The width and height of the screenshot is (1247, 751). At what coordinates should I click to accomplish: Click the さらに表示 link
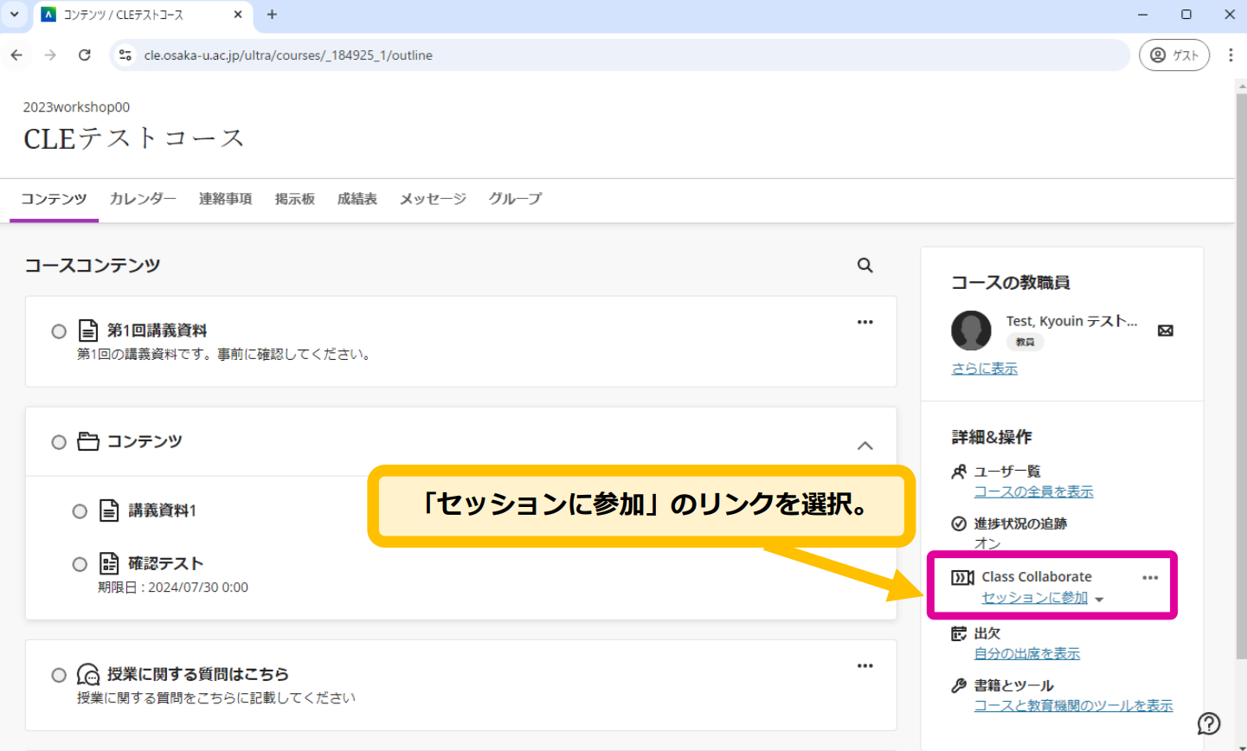coord(985,369)
